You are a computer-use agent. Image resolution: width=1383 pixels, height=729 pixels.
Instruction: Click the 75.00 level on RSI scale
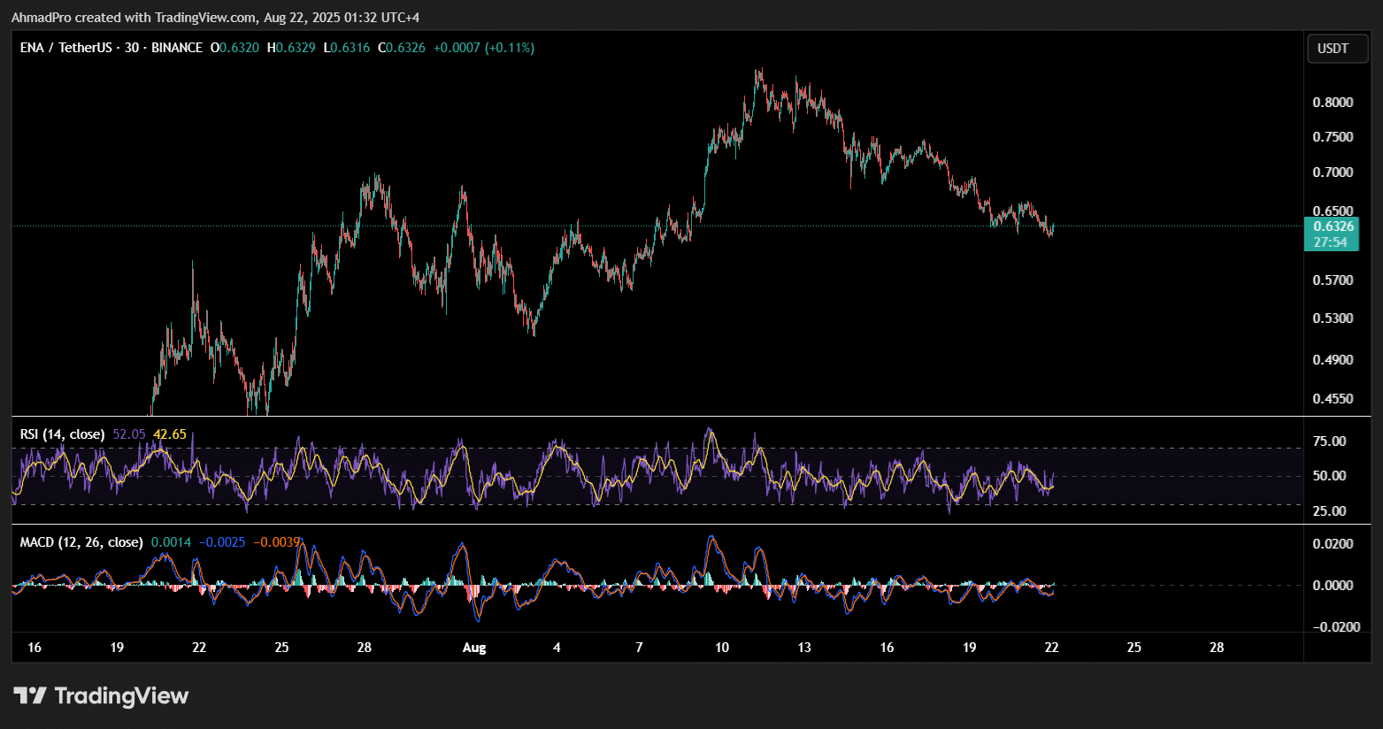[x=1329, y=441]
